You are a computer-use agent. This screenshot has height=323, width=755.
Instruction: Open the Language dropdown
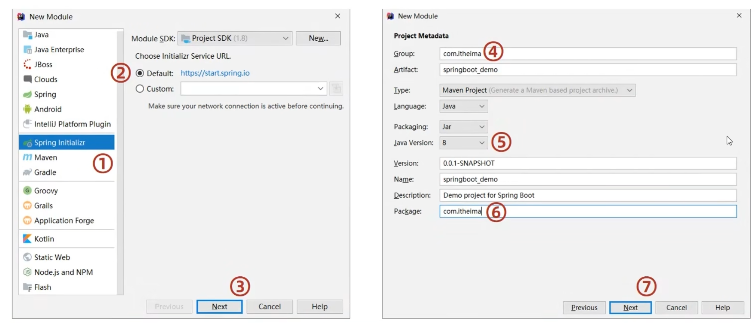pos(464,106)
